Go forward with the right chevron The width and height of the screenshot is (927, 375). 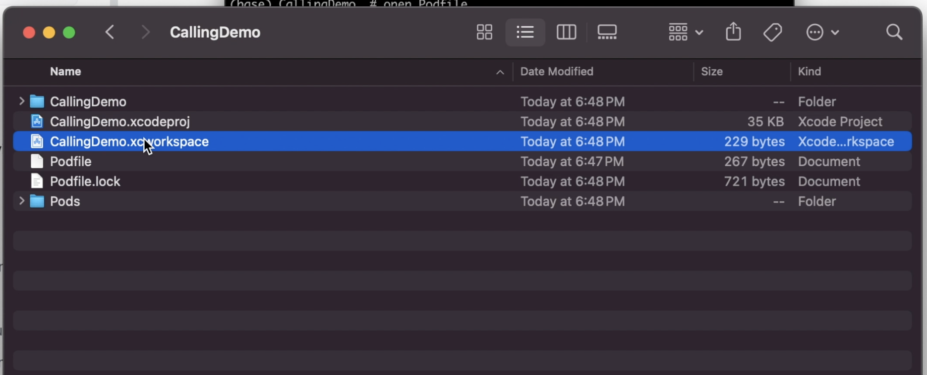tap(145, 33)
